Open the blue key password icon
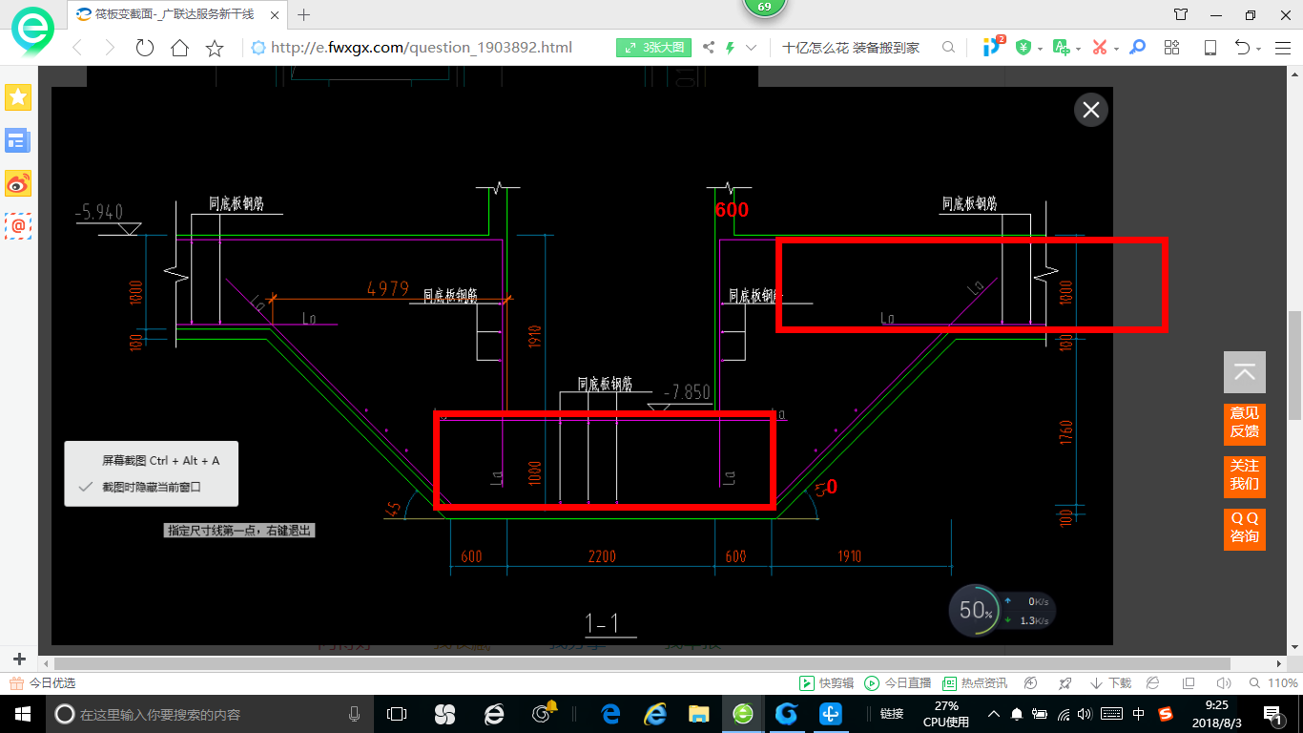1303x733 pixels. click(1137, 47)
